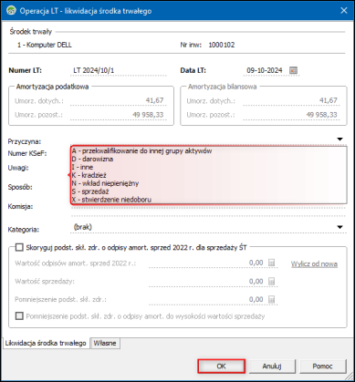Toggle Pomniejszenie do wysokości wartości sprzedaży checkbox
Screen dimensions: 355x382
click(19, 316)
